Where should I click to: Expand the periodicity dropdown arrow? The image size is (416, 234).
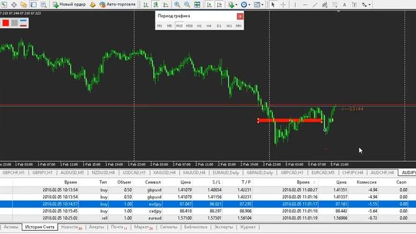tap(250, 5)
